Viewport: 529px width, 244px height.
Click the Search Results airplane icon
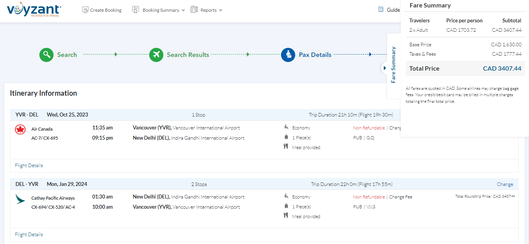tap(156, 55)
